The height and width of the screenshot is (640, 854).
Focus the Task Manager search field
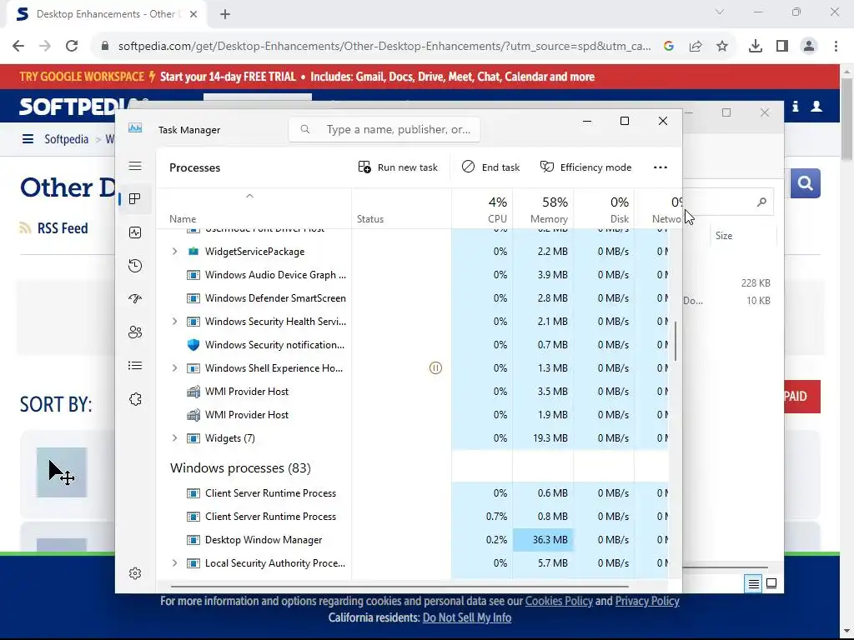point(384,129)
